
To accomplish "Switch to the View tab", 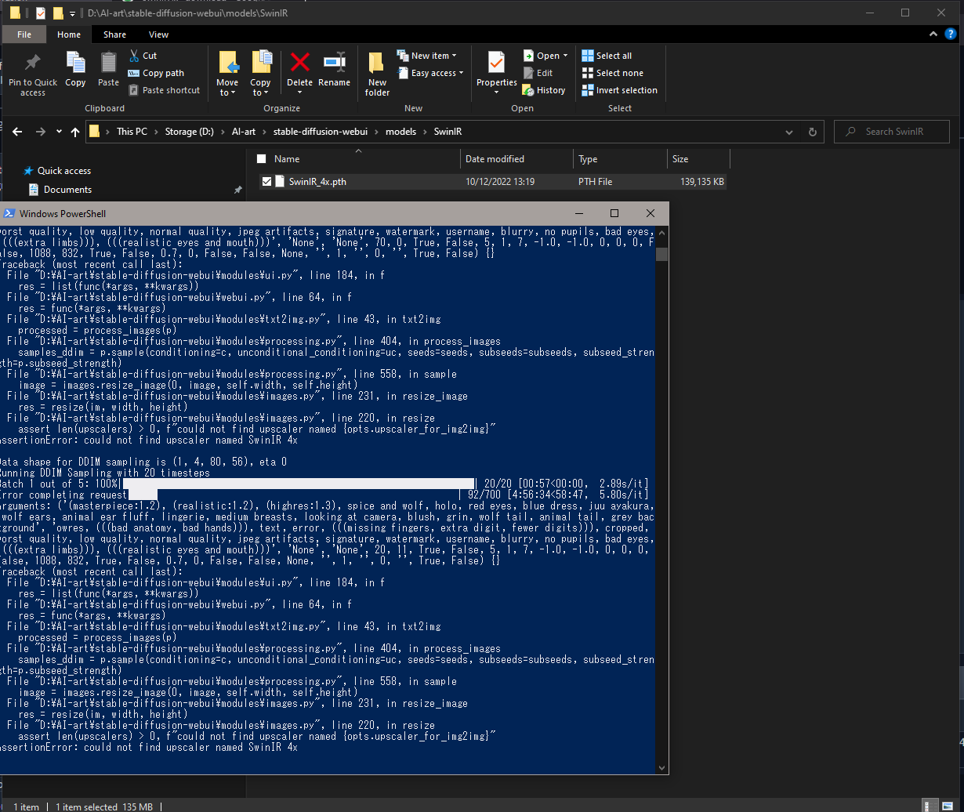I will click(159, 34).
